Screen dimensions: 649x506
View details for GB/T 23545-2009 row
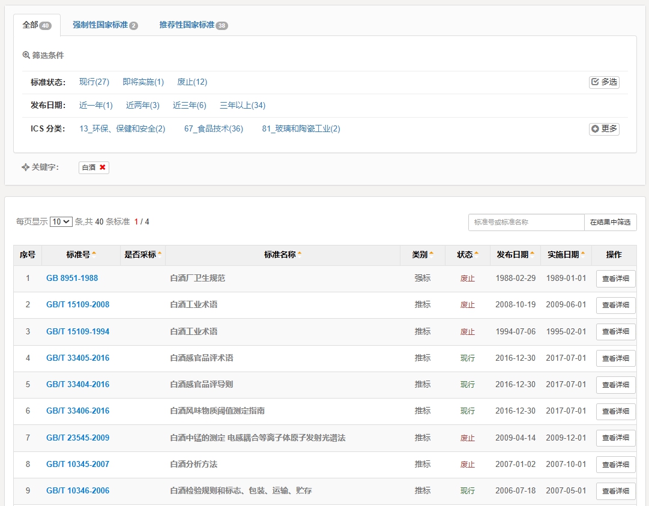point(615,438)
